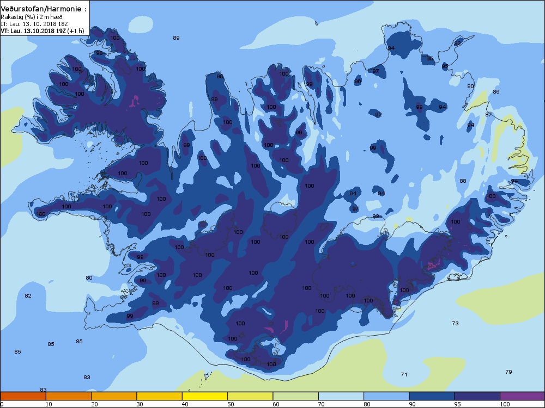The width and height of the screenshot is (545, 408).
Task: Click the 93 value near Vatnajökull's northern edge
Action: point(376,216)
